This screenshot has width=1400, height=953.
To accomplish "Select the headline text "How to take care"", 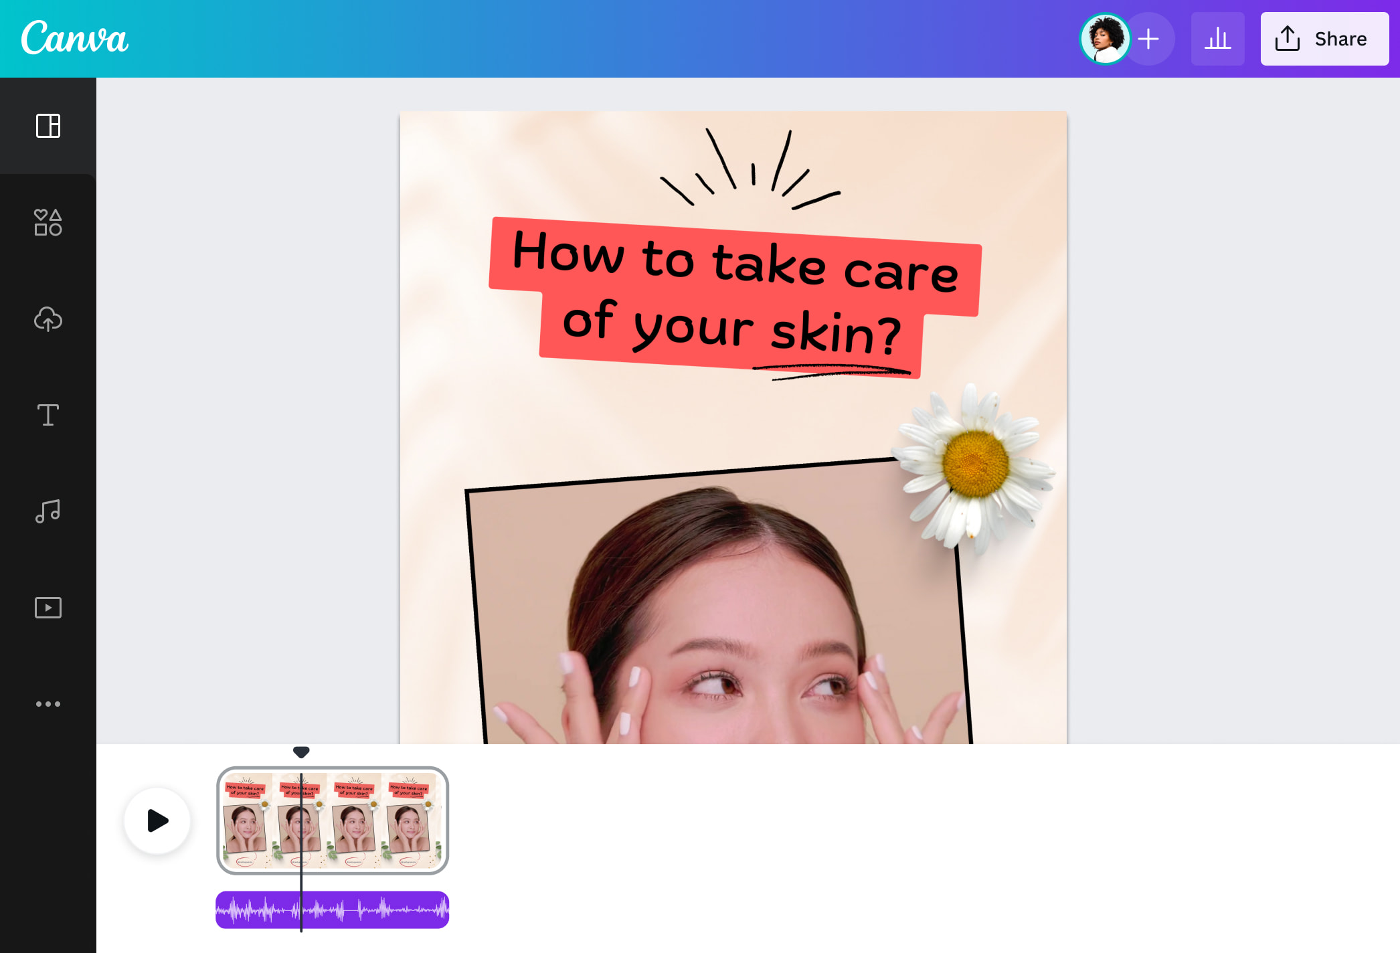I will point(735,261).
